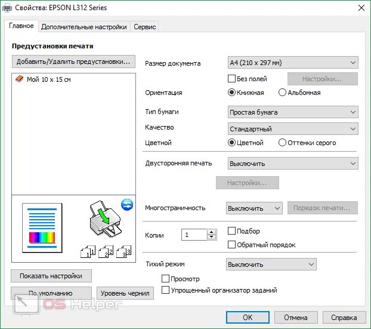Click the Отмена button
This screenshot has height=329, width=371.
tap(296, 318)
